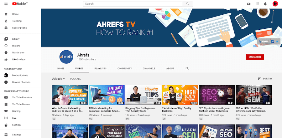
Task: Open the account avatar menu
Action: [275, 3]
